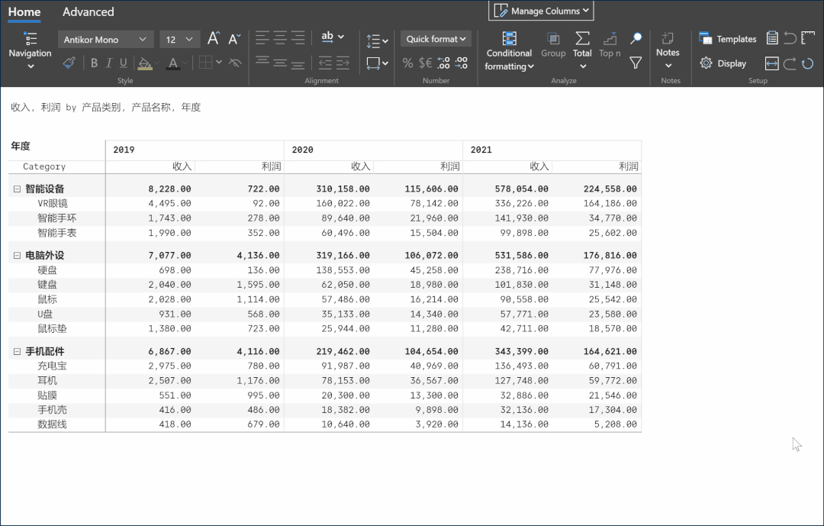Apply currency $€ format
Screen dimensions: 824x526
tap(425, 63)
